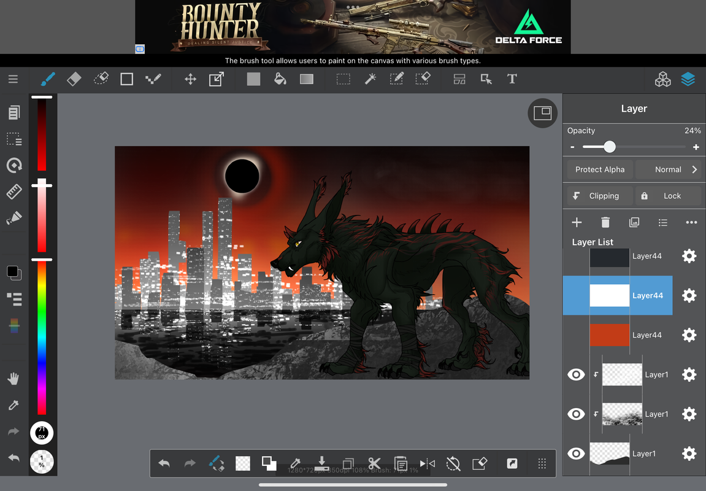Screen dimensions: 706x491
Task: Click the save icon in bottom bar
Action: pyautogui.click(x=321, y=463)
